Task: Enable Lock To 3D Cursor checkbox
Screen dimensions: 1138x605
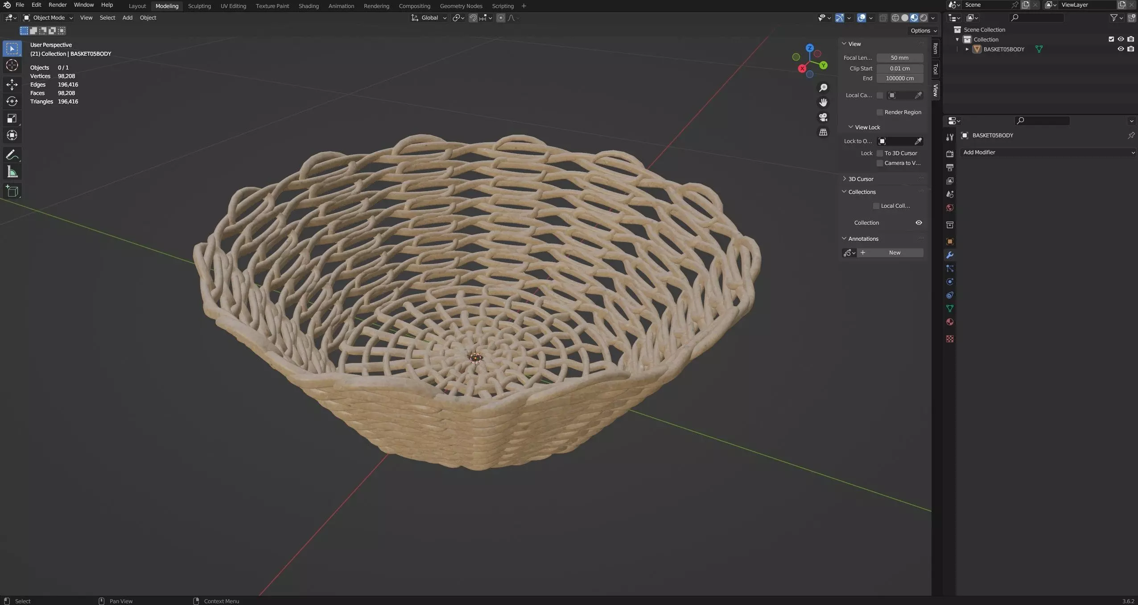Action: [x=880, y=153]
